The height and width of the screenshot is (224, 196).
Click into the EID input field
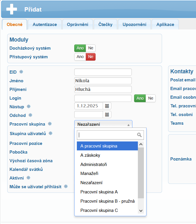(x=103, y=72)
